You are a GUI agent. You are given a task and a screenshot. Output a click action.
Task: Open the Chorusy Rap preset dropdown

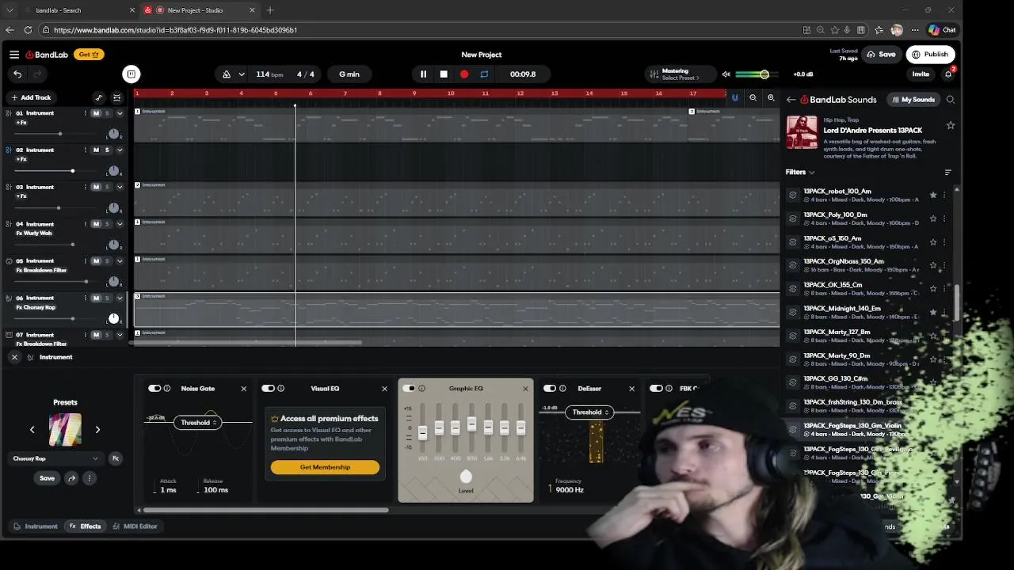point(55,458)
